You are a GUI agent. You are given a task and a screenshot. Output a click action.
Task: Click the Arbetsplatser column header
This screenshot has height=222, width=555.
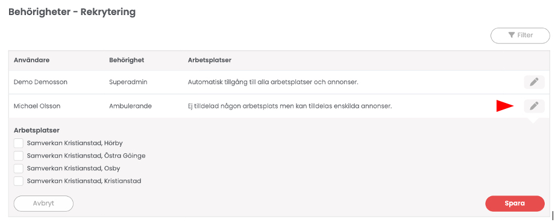pyautogui.click(x=210, y=60)
